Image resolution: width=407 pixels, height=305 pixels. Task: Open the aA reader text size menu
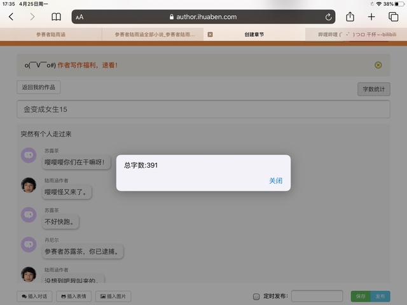[x=79, y=17]
